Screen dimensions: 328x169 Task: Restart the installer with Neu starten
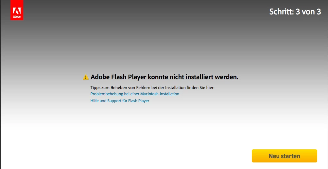pyautogui.click(x=284, y=156)
